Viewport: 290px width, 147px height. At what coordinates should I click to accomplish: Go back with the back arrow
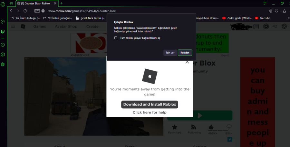pos(11,11)
